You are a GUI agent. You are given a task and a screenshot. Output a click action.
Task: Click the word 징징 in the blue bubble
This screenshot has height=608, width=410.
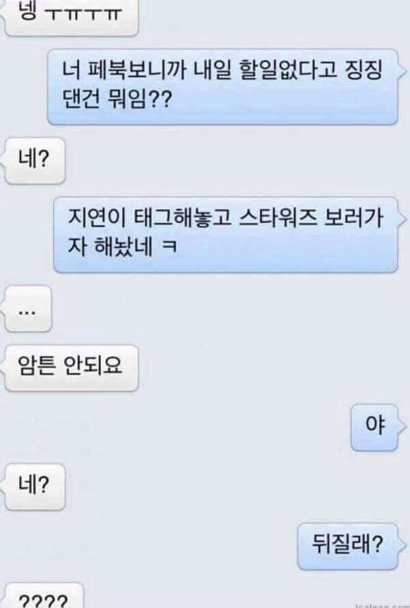click(x=363, y=70)
